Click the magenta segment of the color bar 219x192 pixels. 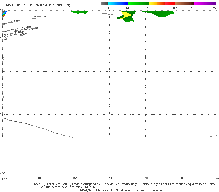click(205, 4)
